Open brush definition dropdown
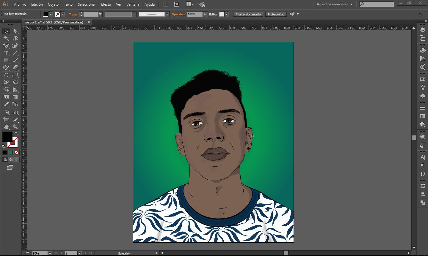 (x=167, y=14)
